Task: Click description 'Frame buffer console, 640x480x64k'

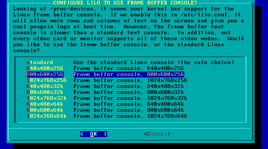Action: [x=128, y=104]
